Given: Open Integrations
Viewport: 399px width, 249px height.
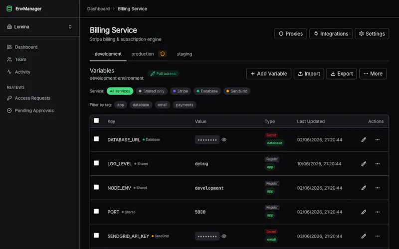Looking at the screenshot, I should [331, 33].
